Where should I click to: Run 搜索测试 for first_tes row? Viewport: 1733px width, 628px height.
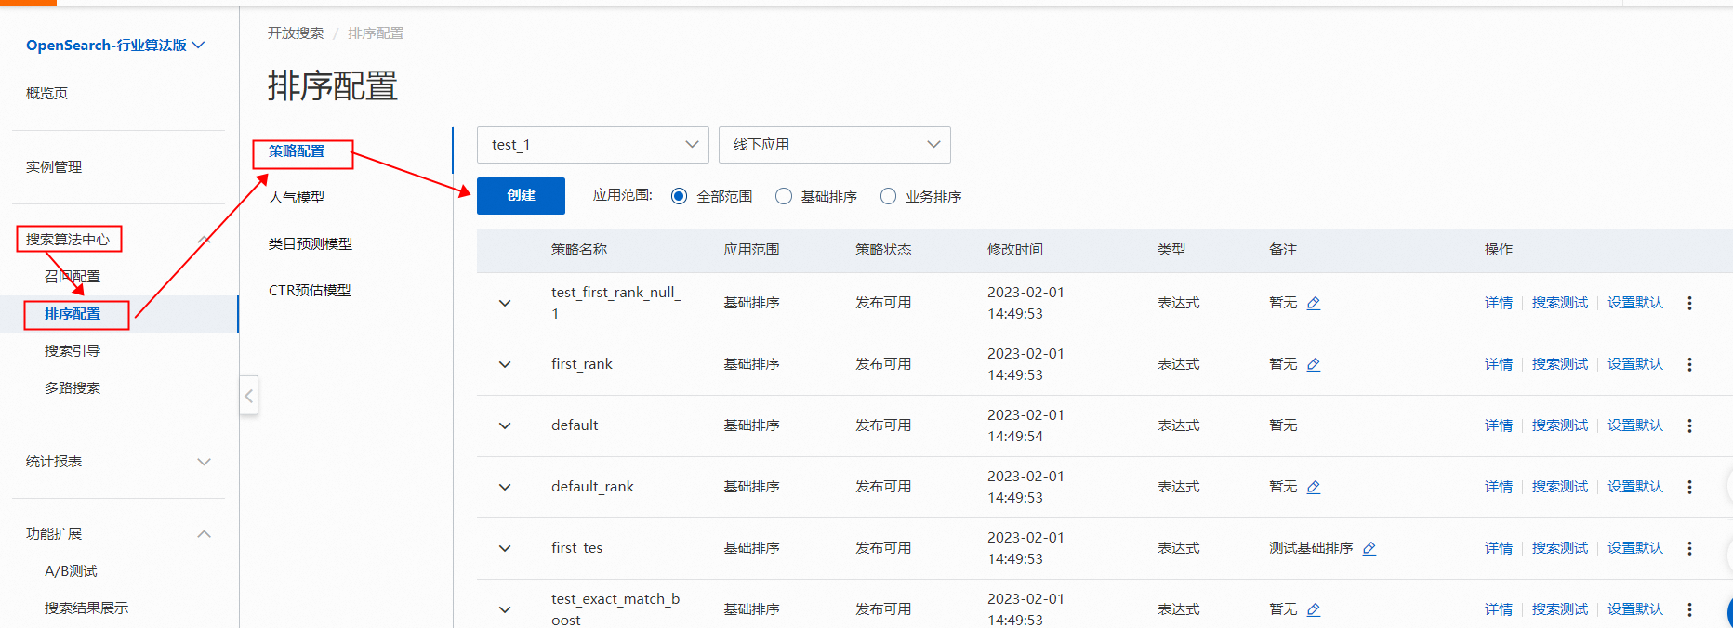(1560, 548)
